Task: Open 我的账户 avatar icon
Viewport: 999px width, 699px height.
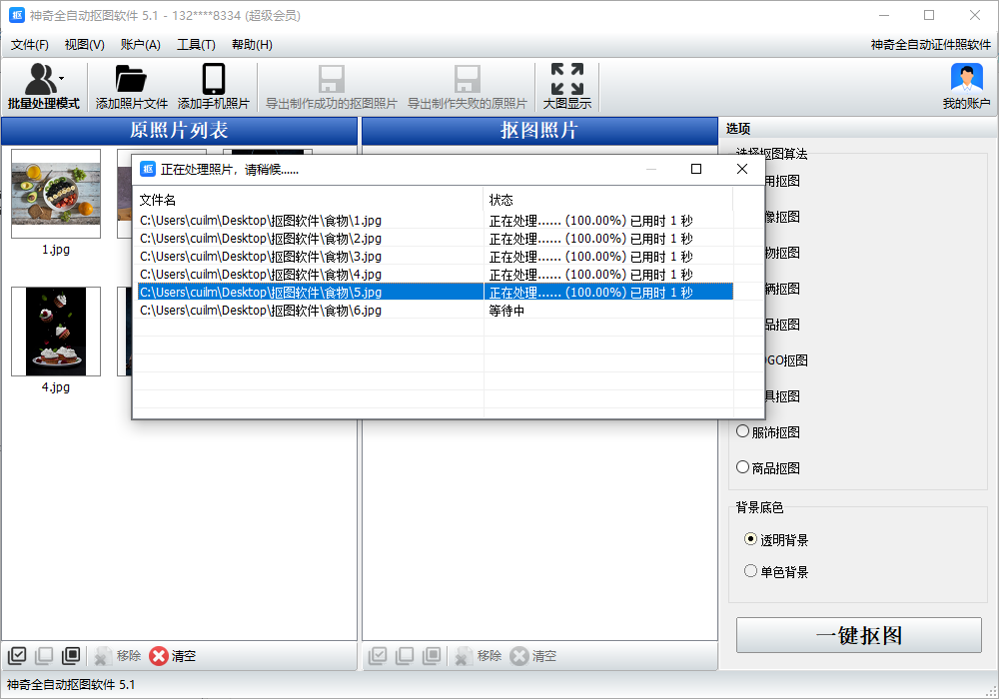Action: click(966, 80)
